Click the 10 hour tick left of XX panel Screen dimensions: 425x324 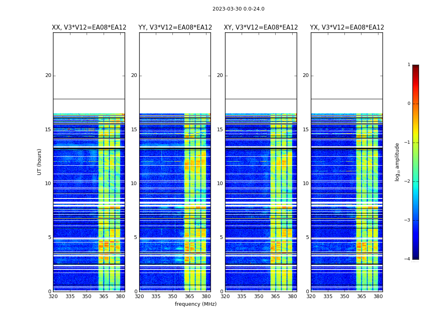[x=48, y=183]
